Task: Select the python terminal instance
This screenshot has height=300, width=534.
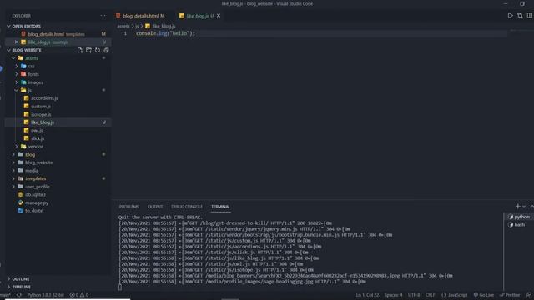Action: 519,217
